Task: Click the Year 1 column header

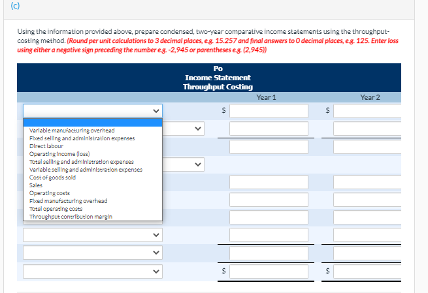Action: 266,97
